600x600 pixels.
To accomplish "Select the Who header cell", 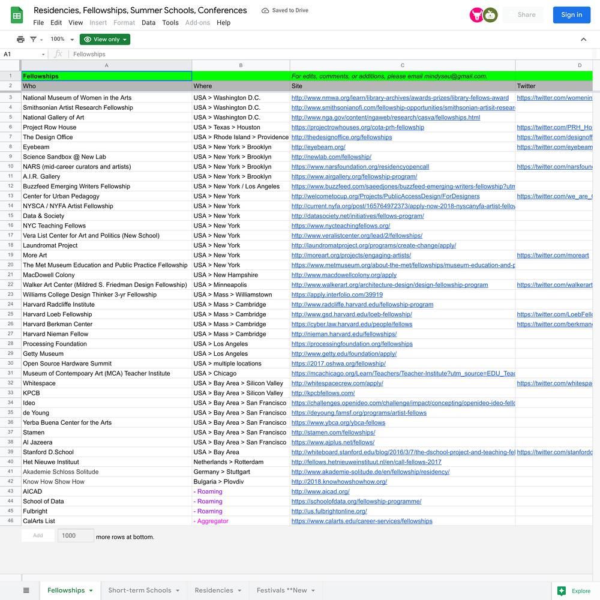I will pos(106,86).
